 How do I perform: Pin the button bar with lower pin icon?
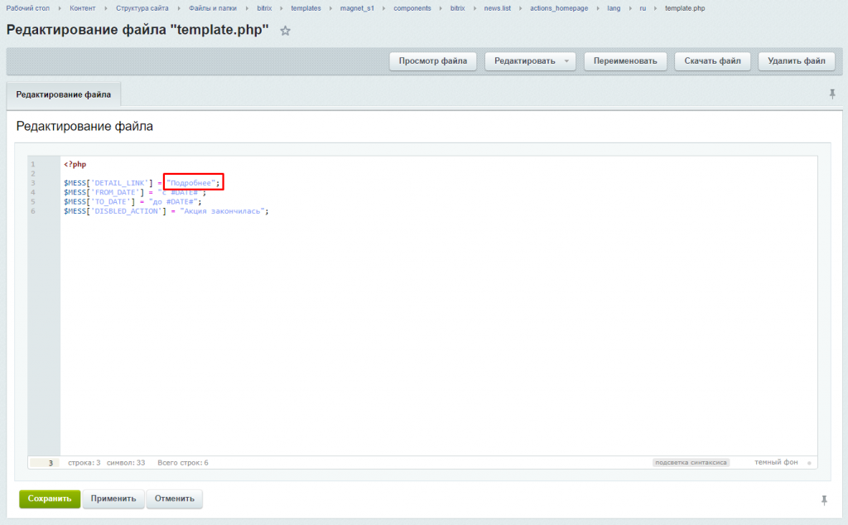824,500
